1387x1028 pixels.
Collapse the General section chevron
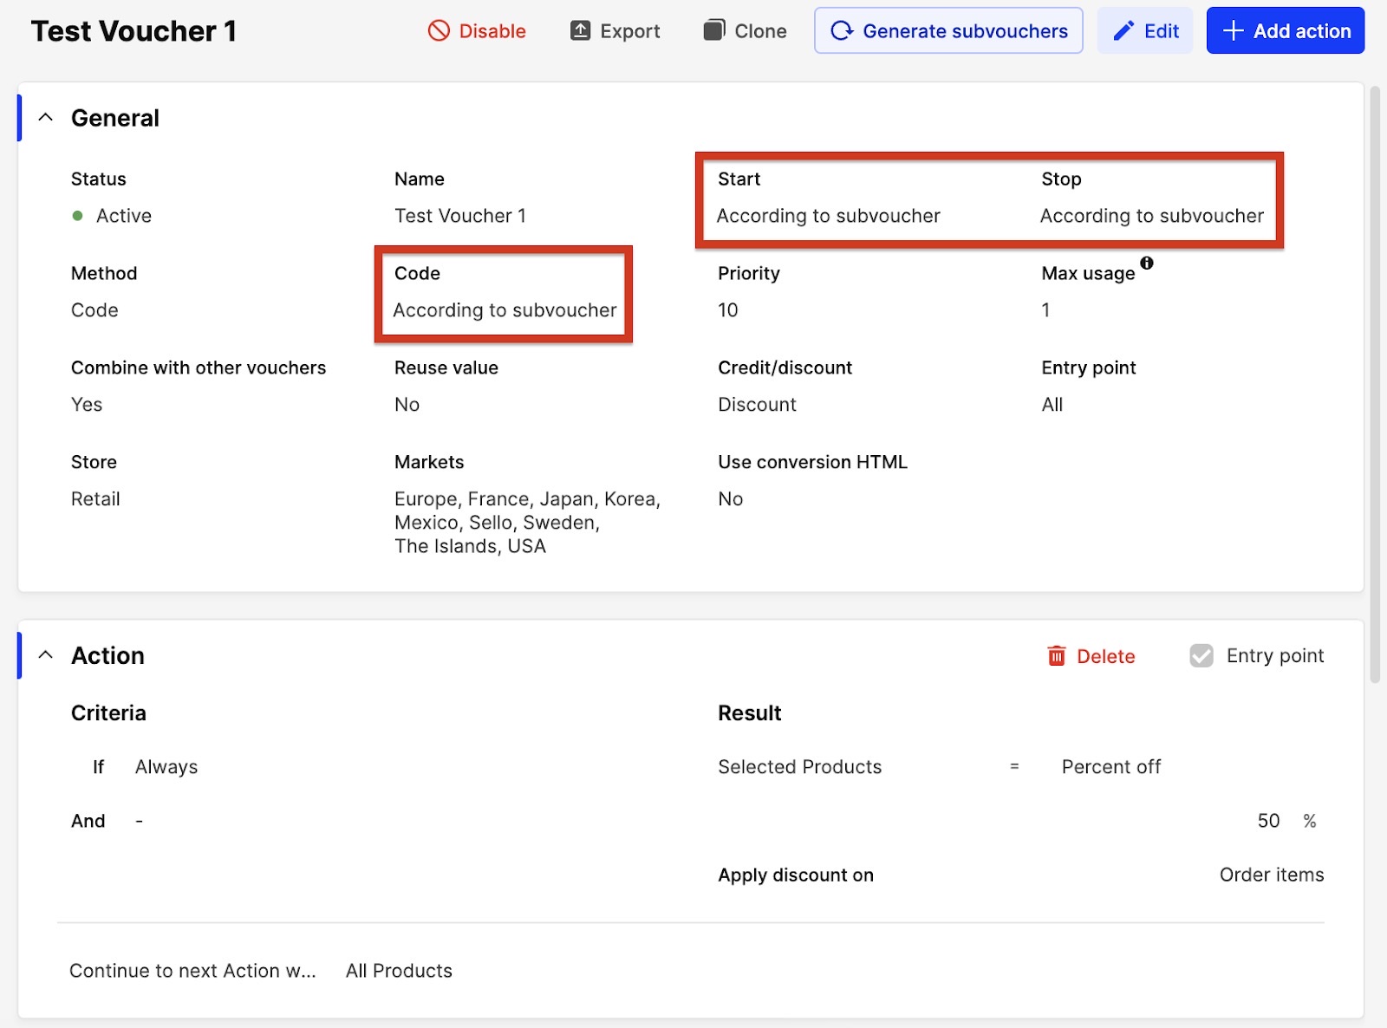[x=46, y=118]
